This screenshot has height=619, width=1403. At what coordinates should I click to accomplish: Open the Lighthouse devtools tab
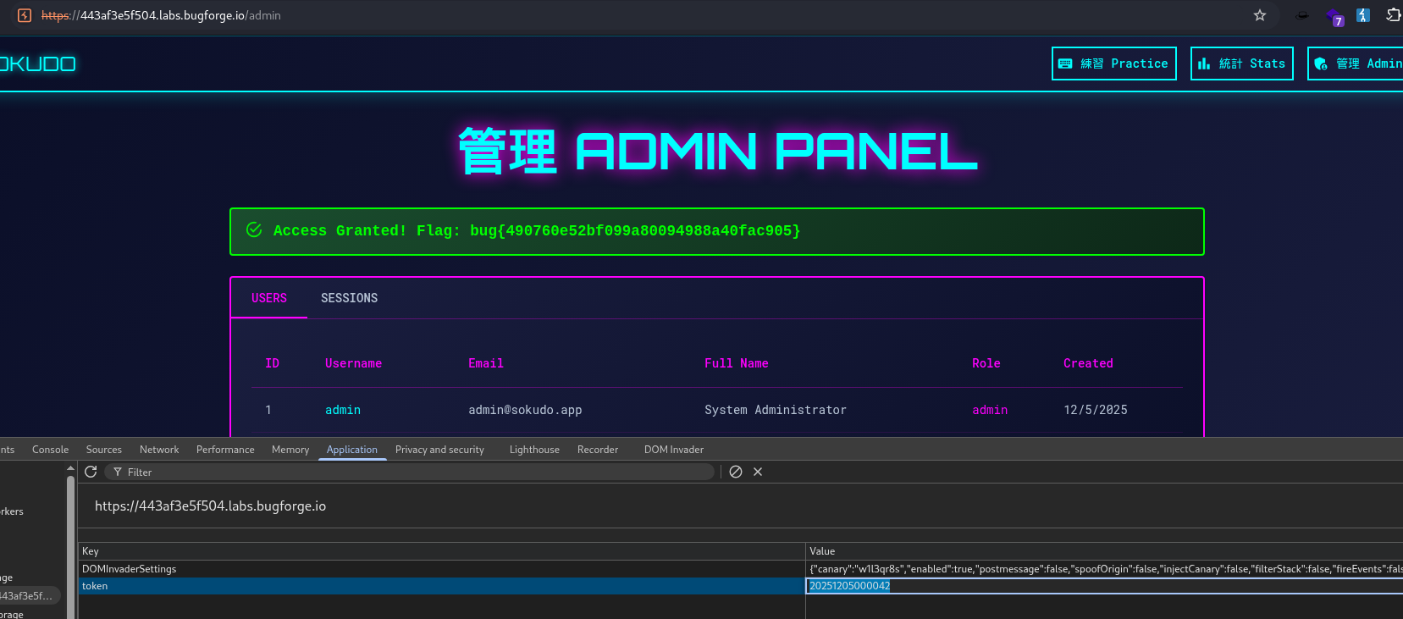[534, 450]
